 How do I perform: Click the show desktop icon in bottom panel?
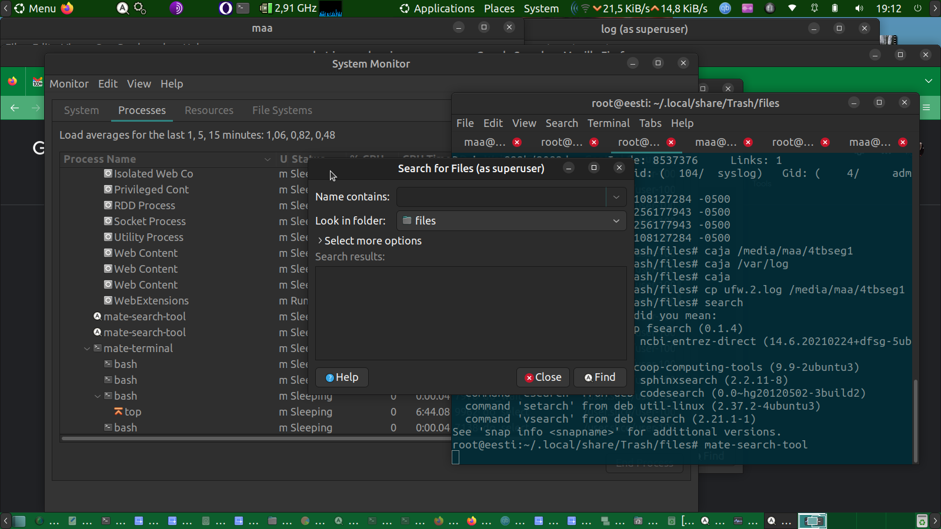pyautogui.click(x=19, y=521)
